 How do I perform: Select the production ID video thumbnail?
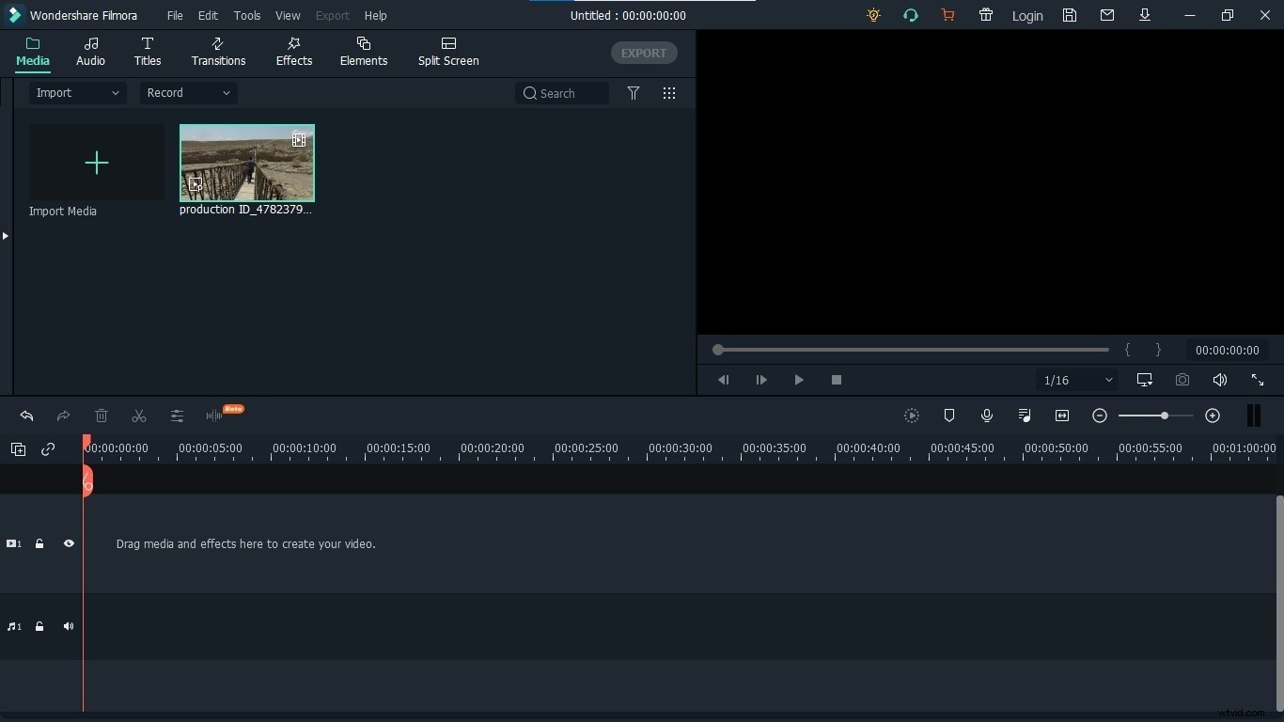pos(247,163)
